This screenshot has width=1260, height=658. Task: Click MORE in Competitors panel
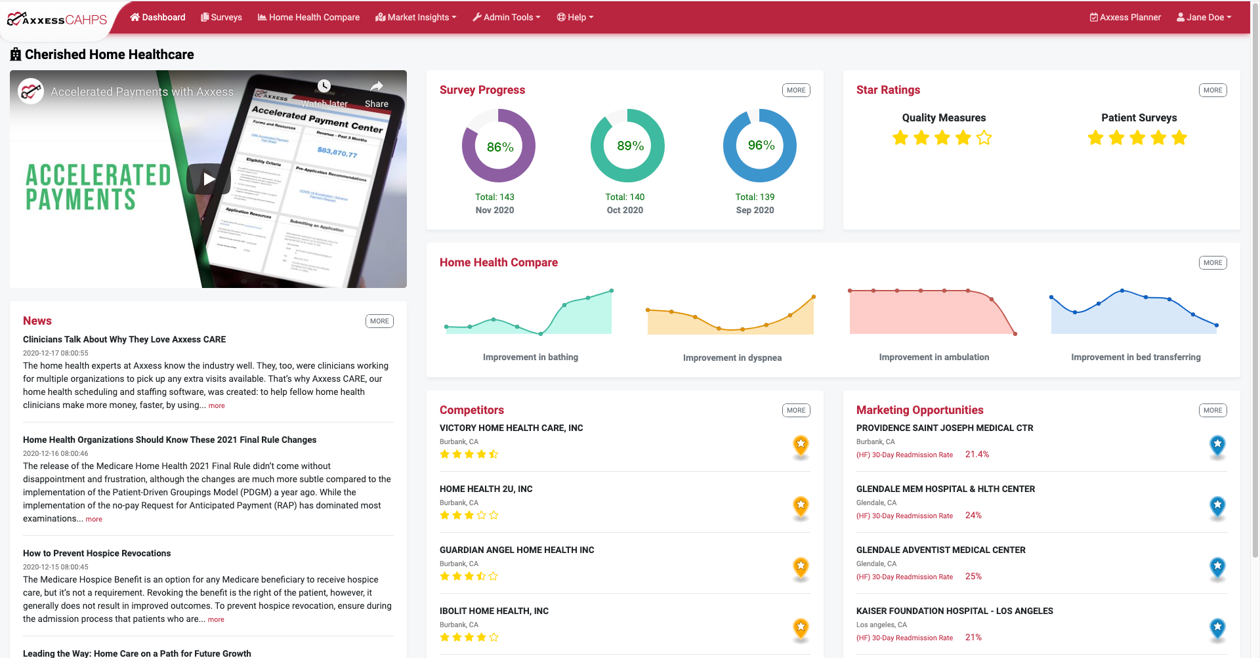796,410
